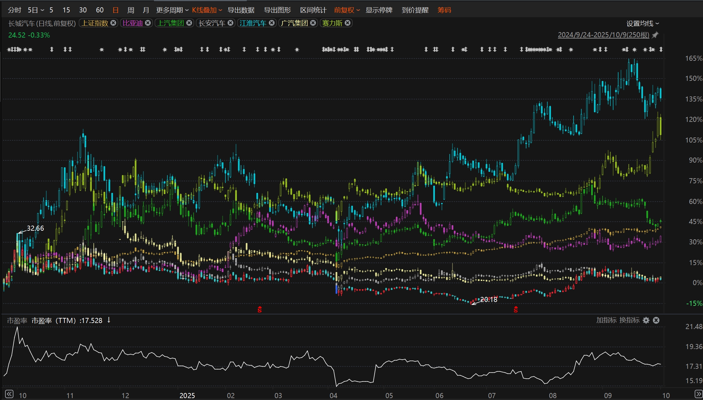Toggle the 筹码 chip distribution view
703x400 pixels.
pos(444,10)
